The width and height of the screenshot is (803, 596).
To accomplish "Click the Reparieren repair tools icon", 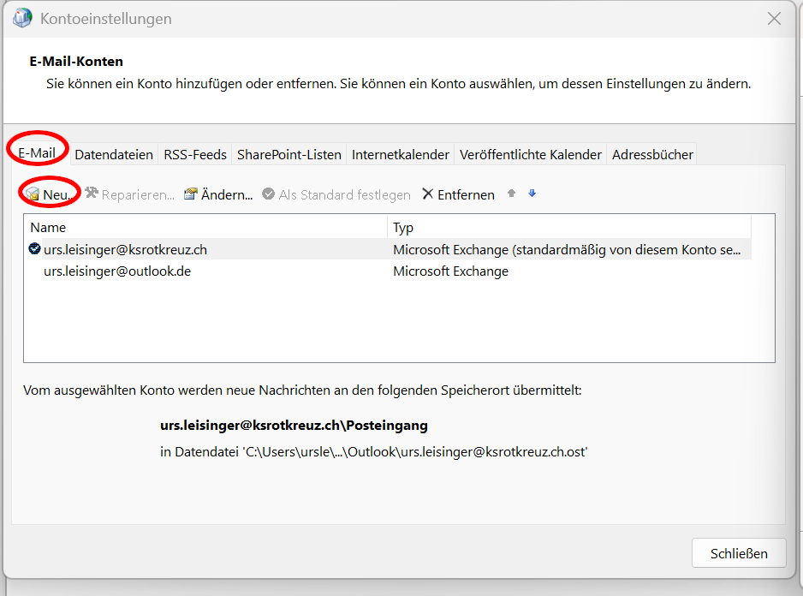I will 92,194.
